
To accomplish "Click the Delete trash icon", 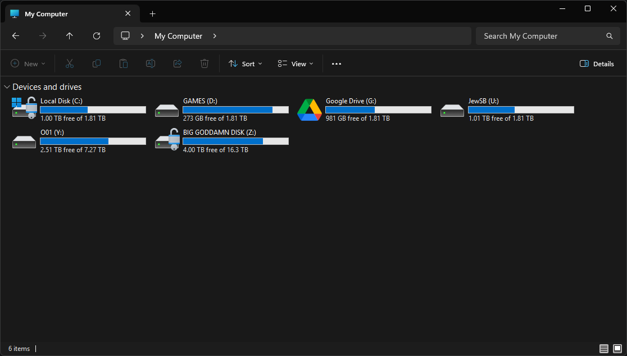I will click(x=205, y=63).
